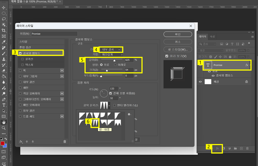Screen dimensions: 258x166
Task: Create a new group with folder icon
Action: click(x=235, y=149)
